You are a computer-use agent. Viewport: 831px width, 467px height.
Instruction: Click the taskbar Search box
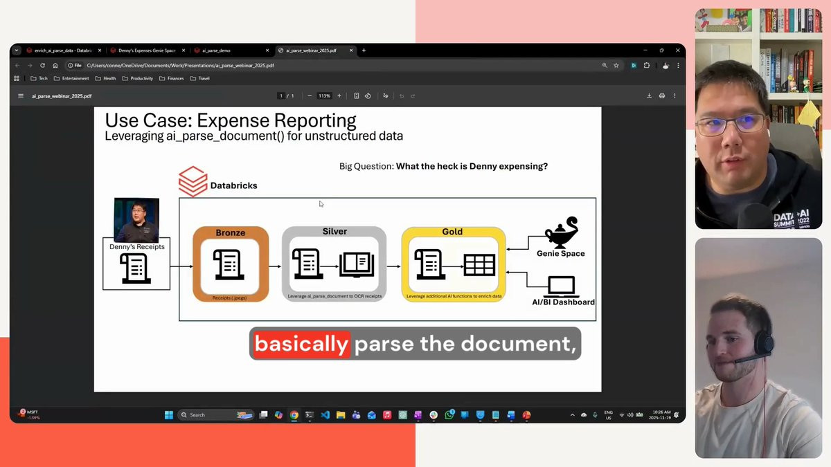[x=215, y=415]
